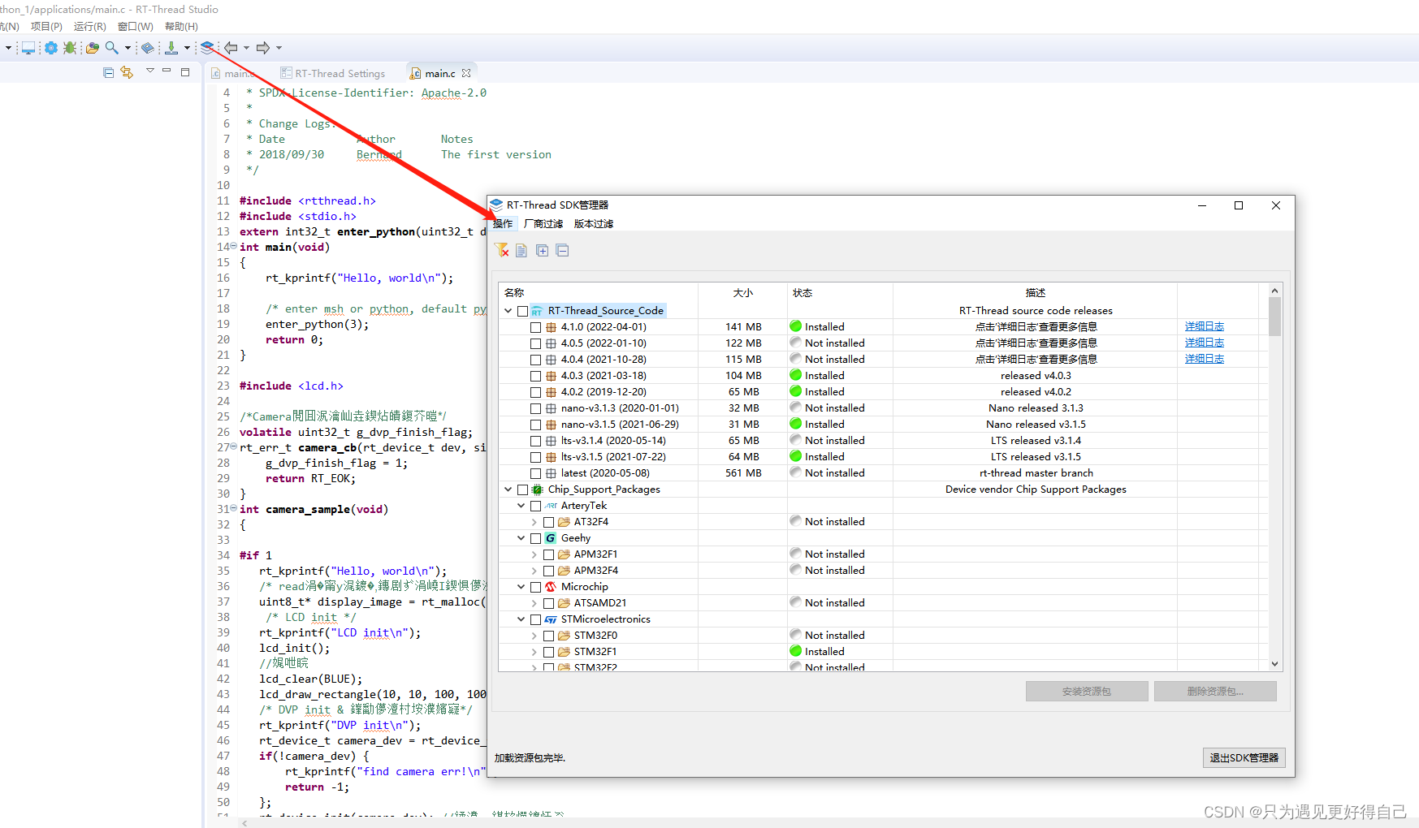Expand the ATSAMD21 package node
This screenshot has height=828, width=1419.
coord(534,603)
